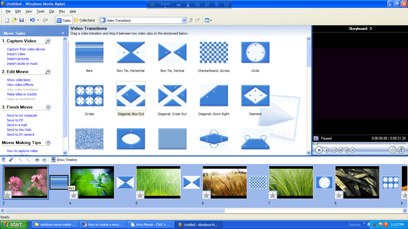Click the Split clip icon
Screen dimensions: 408x229
point(393,150)
